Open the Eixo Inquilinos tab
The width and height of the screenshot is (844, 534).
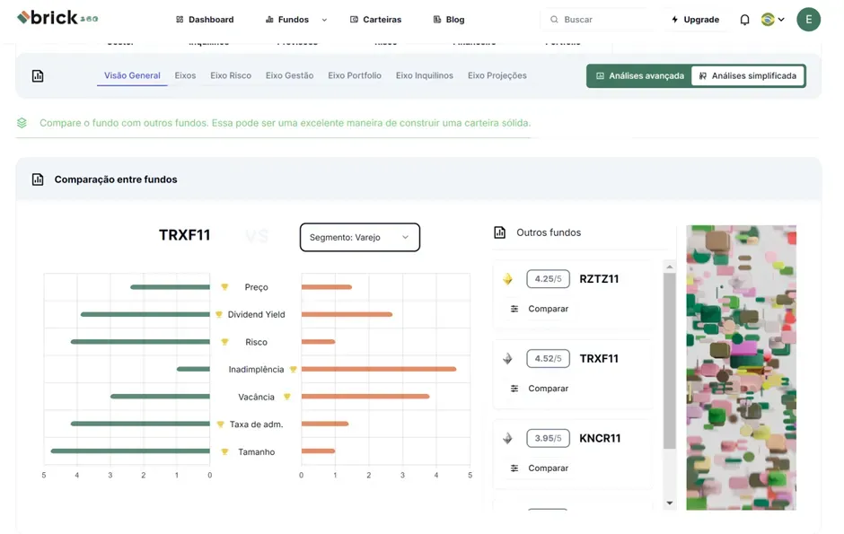424,76
